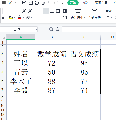The height and width of the screenshot is (120, 116).
Task: Select row 3 header
Action: pyautogui.click(x=3, y=54)
